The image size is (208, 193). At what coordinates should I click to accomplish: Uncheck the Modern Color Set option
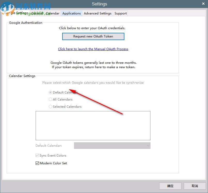tap(37, 163)
